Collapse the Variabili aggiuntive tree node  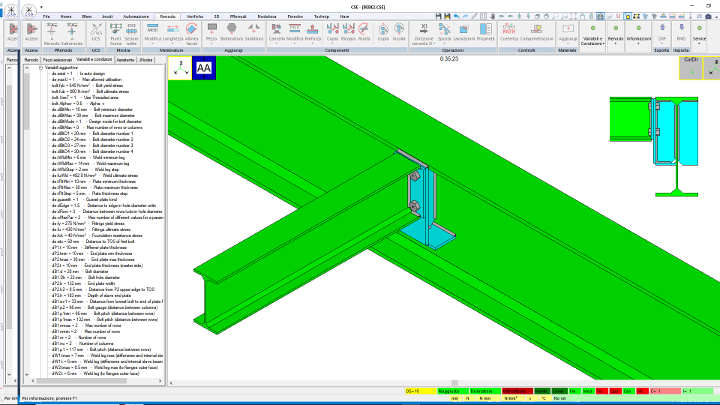click(40, 67)
